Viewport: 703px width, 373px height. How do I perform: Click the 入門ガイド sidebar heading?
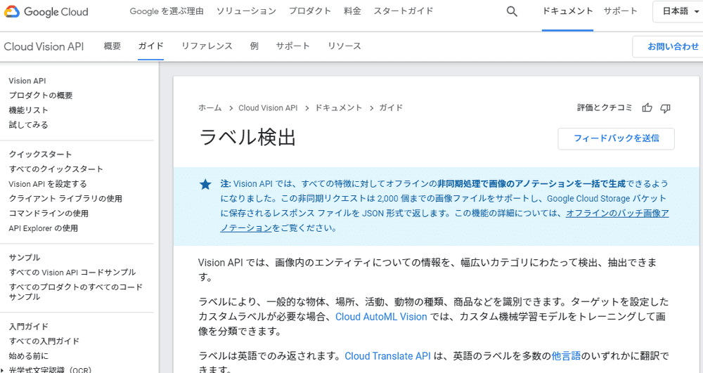[28, 327]
